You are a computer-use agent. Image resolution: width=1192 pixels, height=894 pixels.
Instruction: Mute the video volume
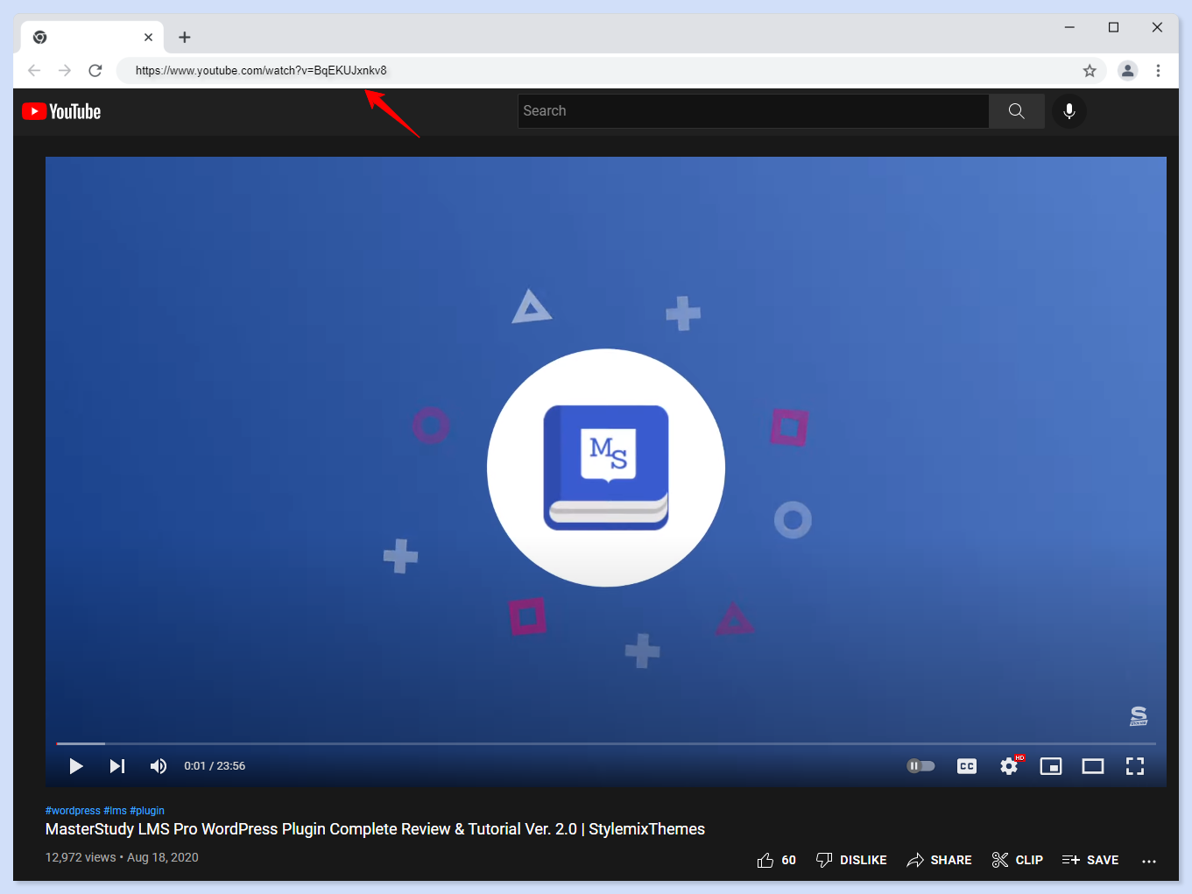click(159, 766)
